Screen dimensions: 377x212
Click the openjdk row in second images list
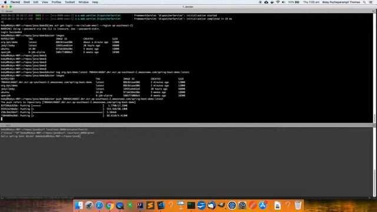(93, 95)
